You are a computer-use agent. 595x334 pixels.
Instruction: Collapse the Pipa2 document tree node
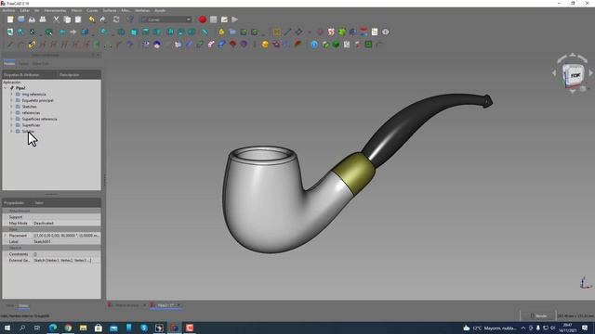[6, 88]
